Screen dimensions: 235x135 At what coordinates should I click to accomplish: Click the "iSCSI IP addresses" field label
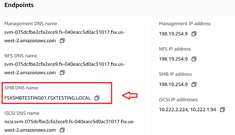[178, 99]
